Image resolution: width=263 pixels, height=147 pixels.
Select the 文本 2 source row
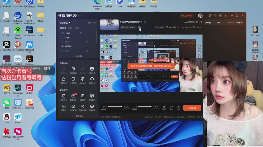(77, 33)
